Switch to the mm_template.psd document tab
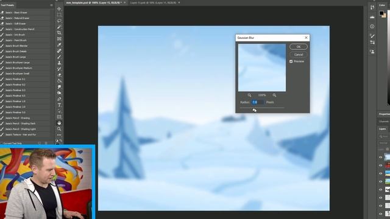The height and width of the screenshot is (219, 390). [93, 2]
